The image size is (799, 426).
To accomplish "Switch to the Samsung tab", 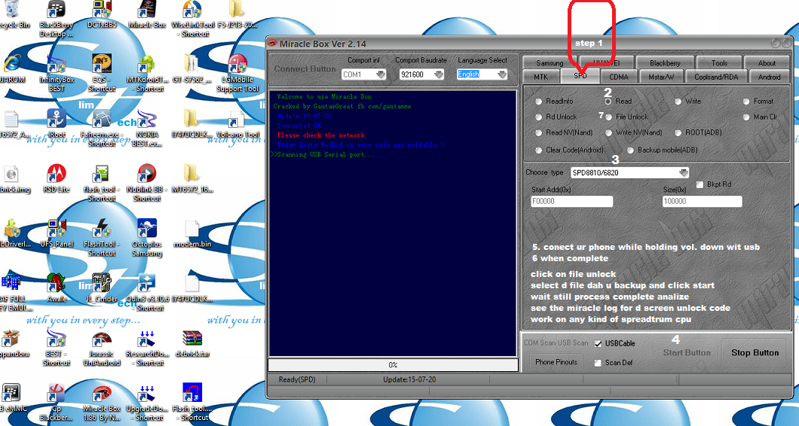I will pyautogui.click(x=550, y=63).
